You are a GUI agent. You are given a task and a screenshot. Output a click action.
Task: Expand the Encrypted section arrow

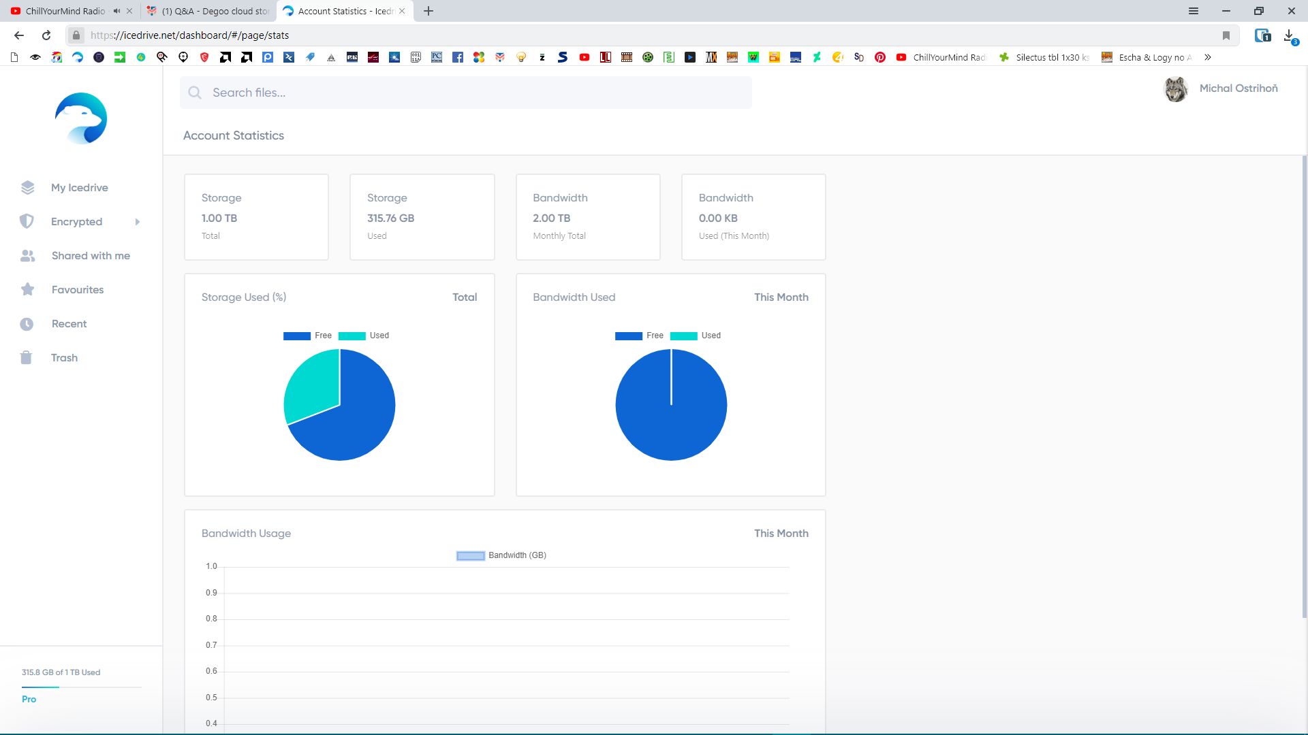137,222
